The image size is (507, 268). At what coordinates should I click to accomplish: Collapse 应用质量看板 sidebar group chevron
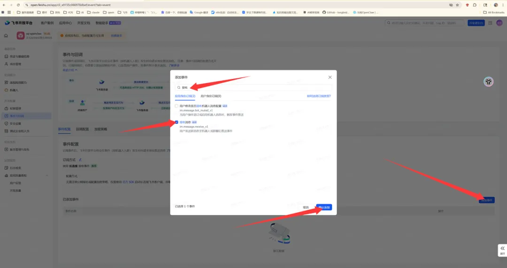click(x=47, y=175)
